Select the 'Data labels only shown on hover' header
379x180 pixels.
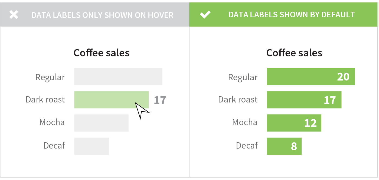(x=102, y=15)
